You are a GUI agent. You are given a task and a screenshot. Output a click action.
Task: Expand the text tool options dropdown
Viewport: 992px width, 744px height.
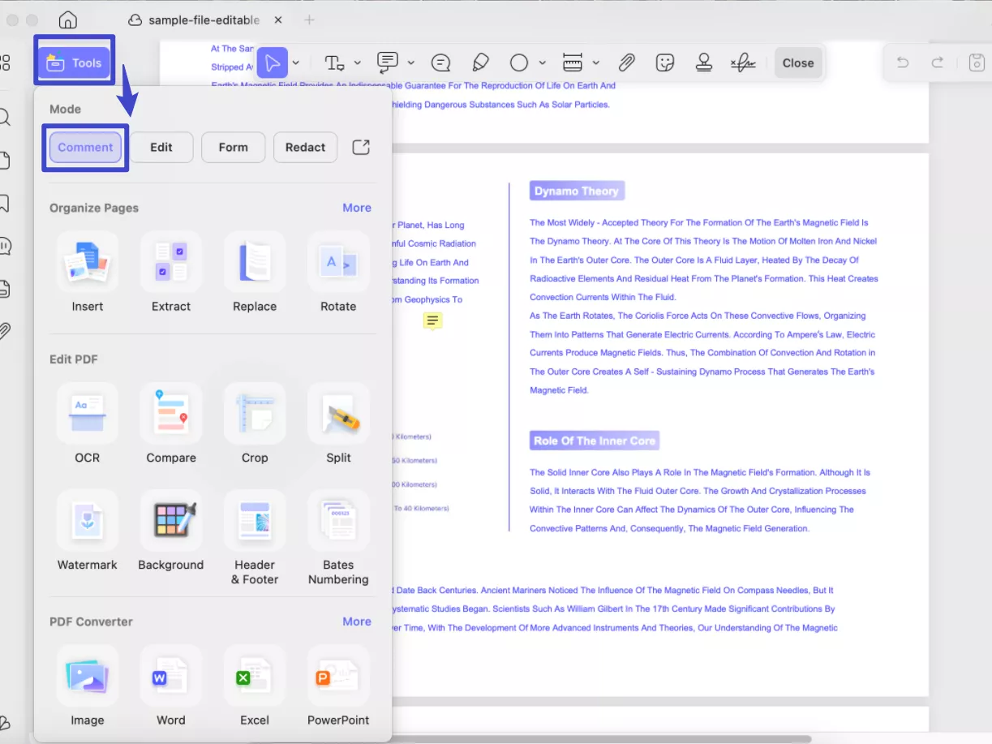(356, 62)
